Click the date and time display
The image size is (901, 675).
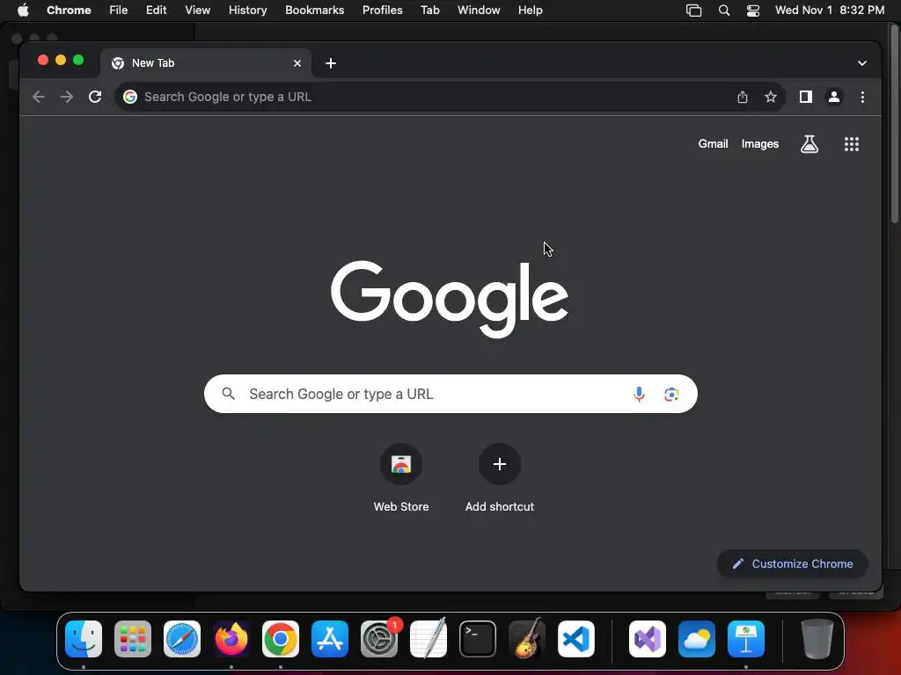point(829,11)
